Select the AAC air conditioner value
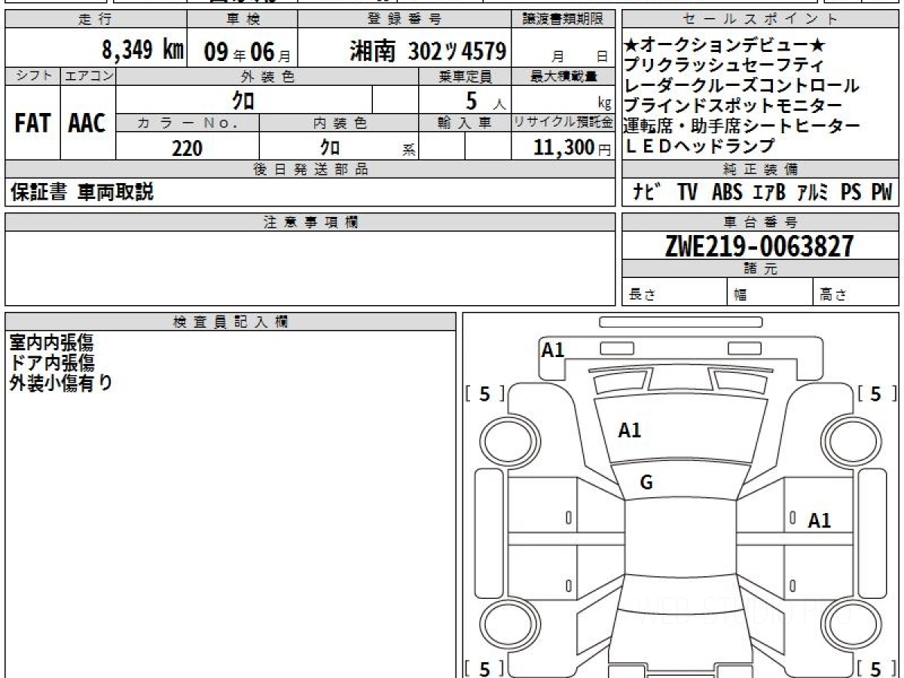The image size is (904, 678). 88,124
